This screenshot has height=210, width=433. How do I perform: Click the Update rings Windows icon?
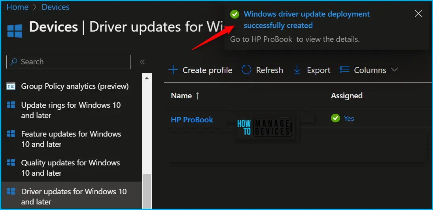[x=11, y=105]
